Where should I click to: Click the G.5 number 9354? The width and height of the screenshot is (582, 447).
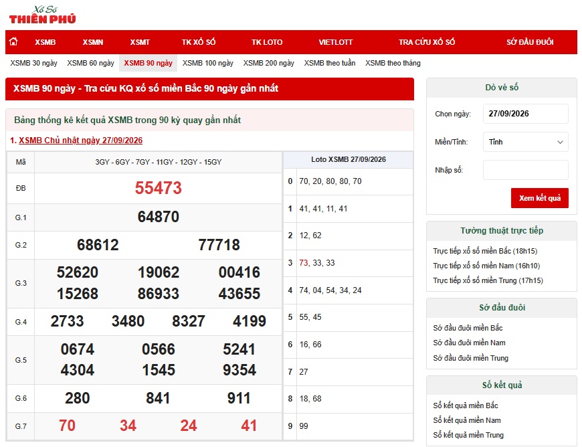pos(239,370)
